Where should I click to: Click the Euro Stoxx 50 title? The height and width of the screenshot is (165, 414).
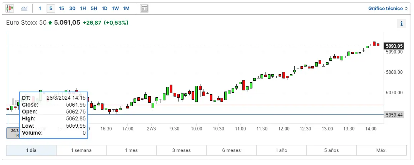click(x=27, y=23)
